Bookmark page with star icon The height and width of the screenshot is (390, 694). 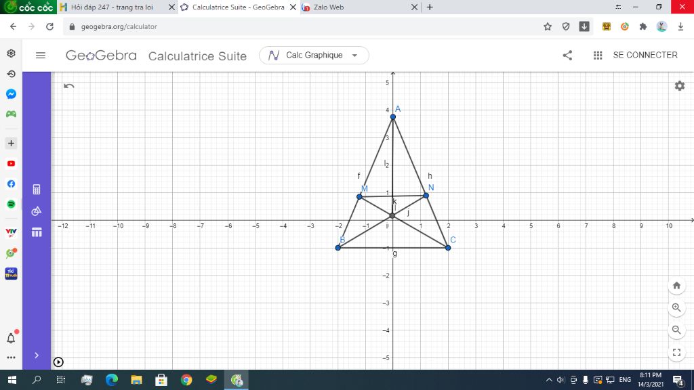(548, 26)
